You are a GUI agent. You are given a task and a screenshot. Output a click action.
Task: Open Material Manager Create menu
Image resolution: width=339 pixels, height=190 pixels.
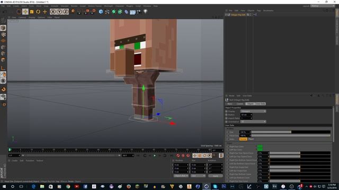click(14, 160)
